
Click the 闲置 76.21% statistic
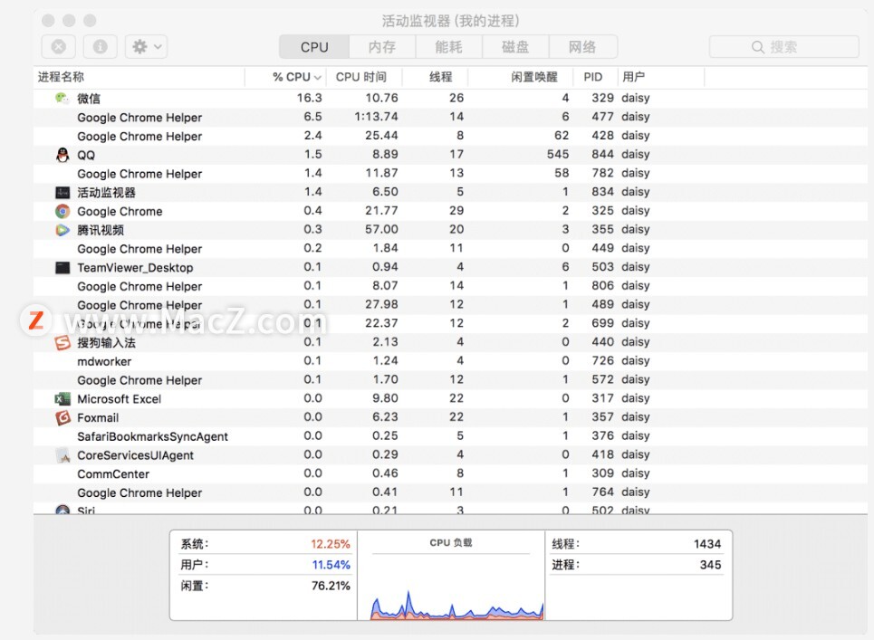[x=265, y=586]
